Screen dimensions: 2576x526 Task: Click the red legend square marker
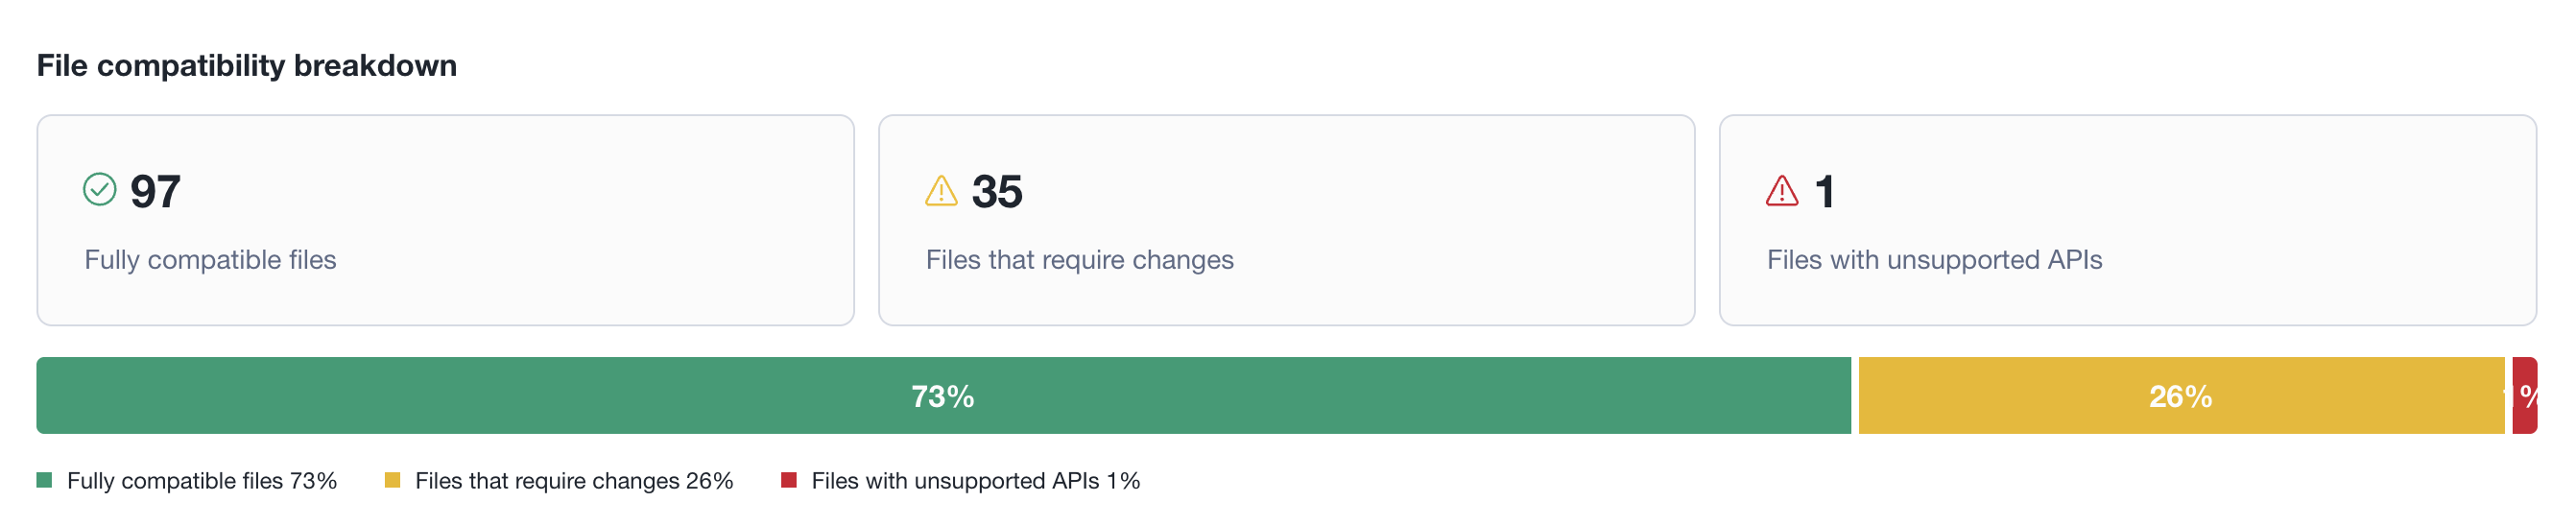tap(789, 480)
